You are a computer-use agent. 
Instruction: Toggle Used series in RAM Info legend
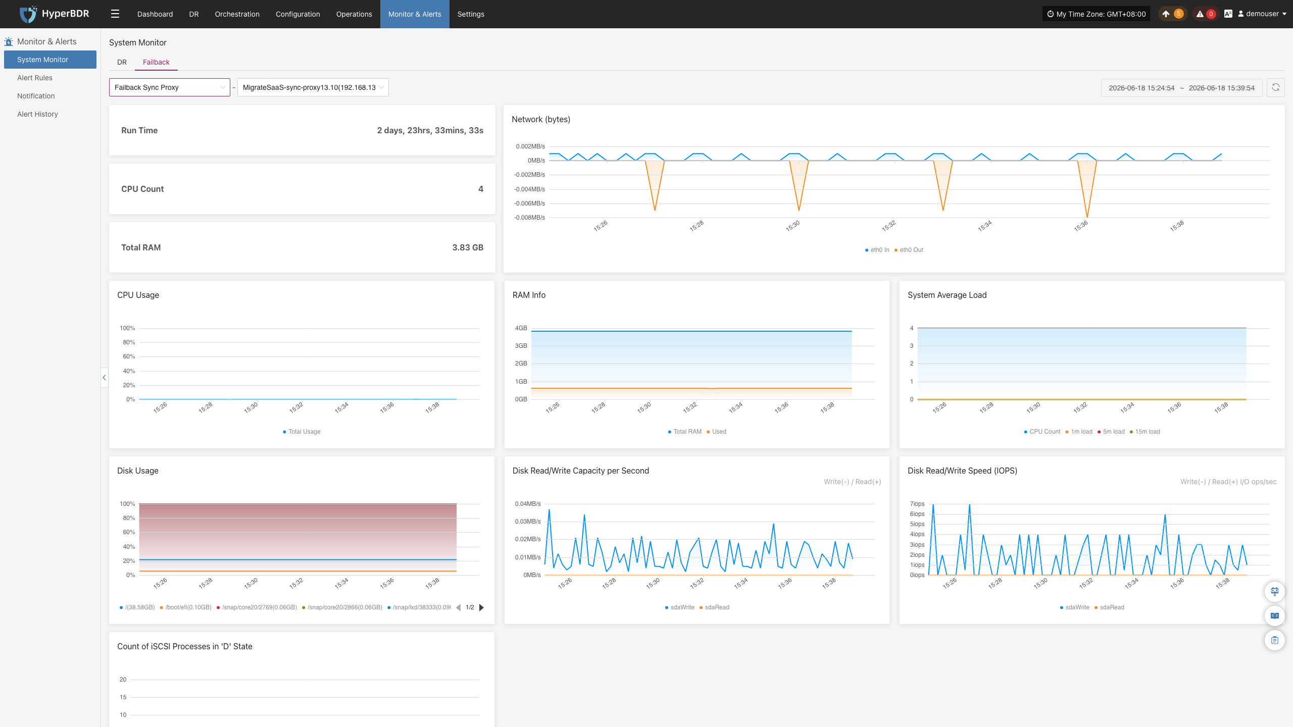pos(716,432)
